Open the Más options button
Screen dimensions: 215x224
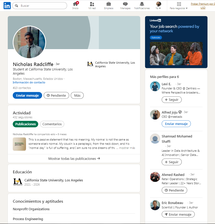click(77, 95)
